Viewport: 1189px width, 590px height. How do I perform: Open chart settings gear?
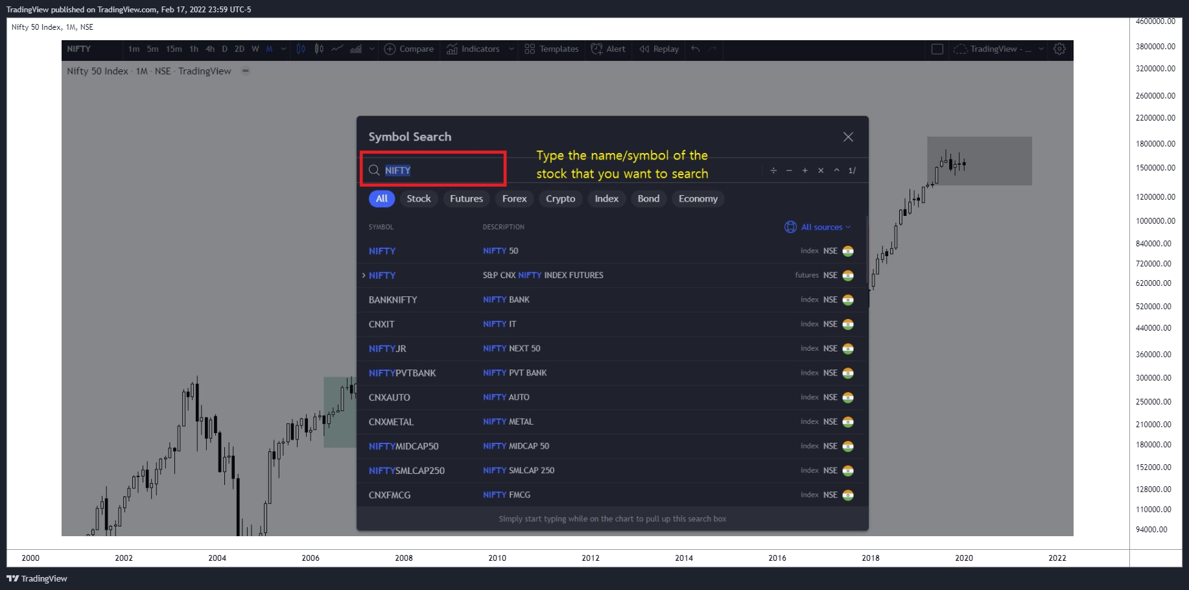point(1059,49)
